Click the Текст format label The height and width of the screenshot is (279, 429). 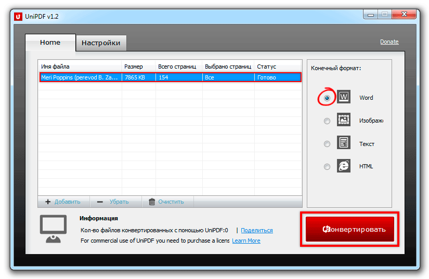367,144
